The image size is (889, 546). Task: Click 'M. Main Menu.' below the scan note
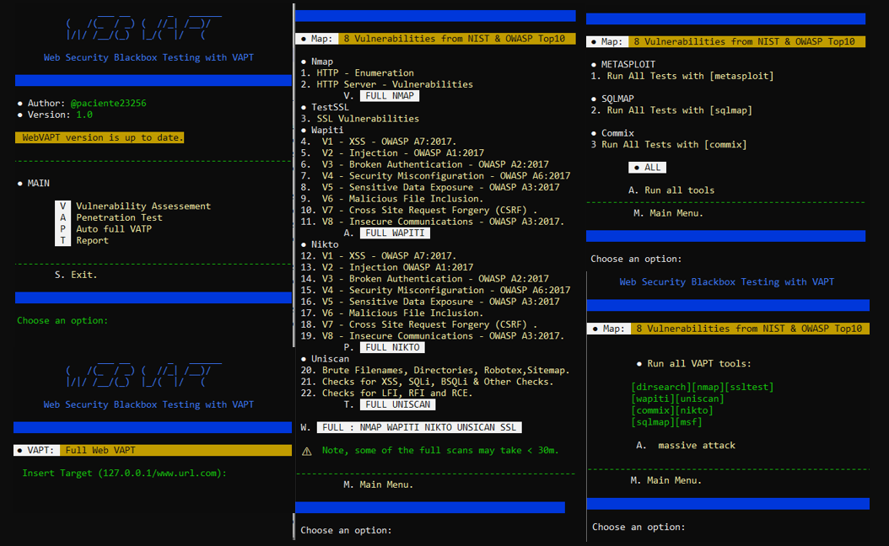coord(378,484)
